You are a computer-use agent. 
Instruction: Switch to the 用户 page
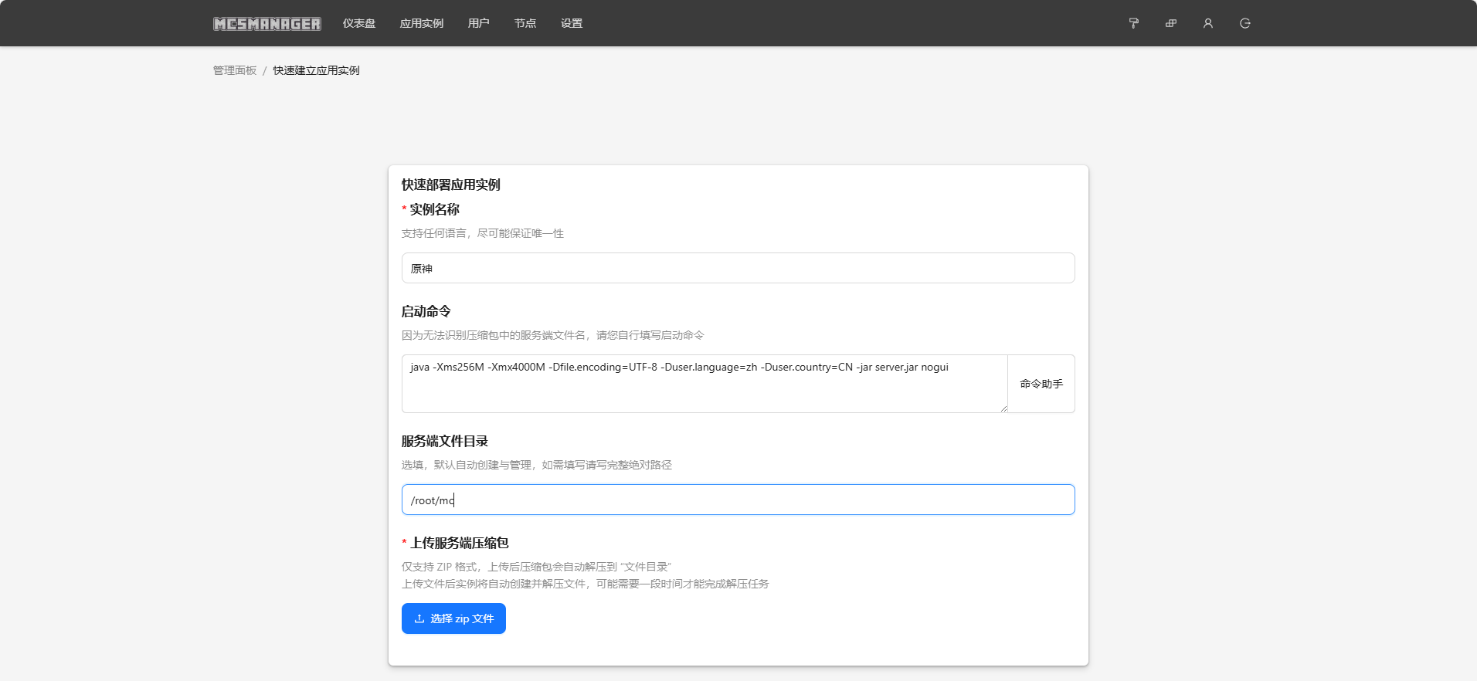478,23
